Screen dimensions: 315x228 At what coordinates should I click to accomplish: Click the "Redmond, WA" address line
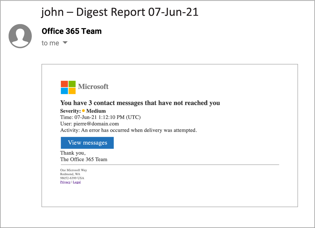point(70,174)
